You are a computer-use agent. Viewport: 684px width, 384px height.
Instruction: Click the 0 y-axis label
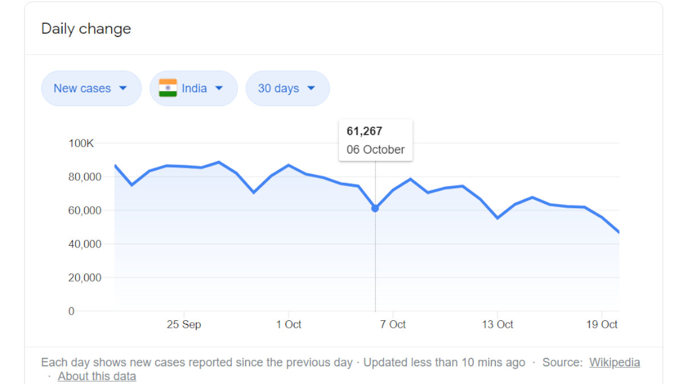[x=71, y=311]
